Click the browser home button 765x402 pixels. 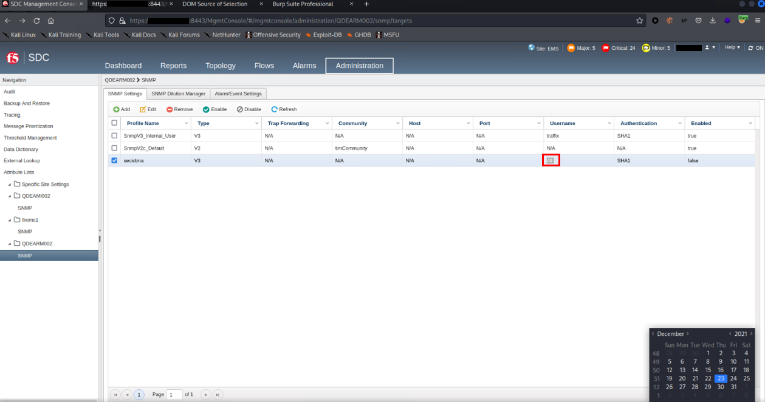coord(51,21)
